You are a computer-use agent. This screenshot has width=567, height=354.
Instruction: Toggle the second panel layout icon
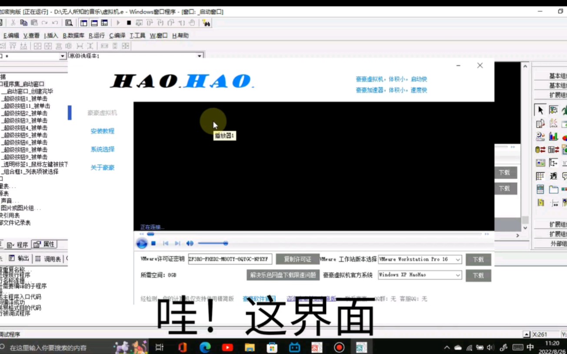tap(94, 23)
